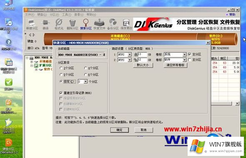Image resolution: width=246 pixels, height=158 pixels.
Task: Click the 帮助 icon at menu bar right
Action: coord(231,15)
